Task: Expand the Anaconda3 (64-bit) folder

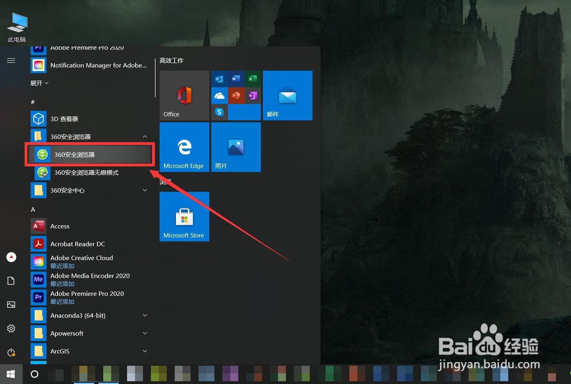Action: point(145,315)
